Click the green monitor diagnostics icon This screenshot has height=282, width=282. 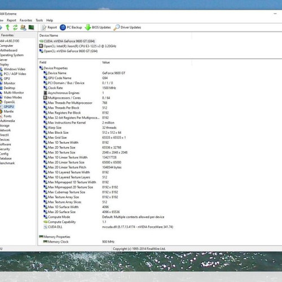pyautogui.click(x=31, y=28)
